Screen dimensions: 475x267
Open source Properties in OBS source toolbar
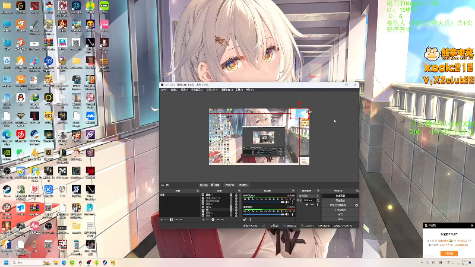pyautogui.click(x=203, y=185)
